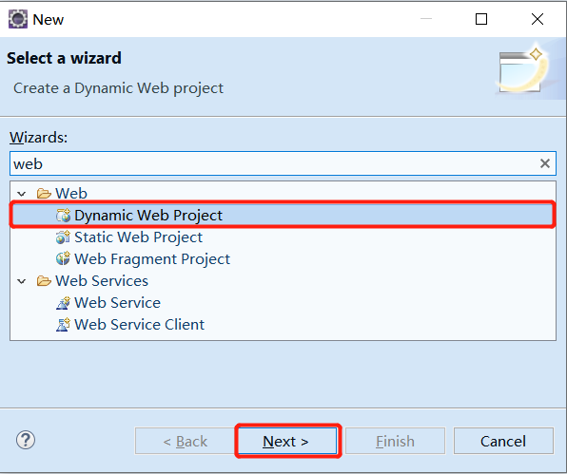Click the Web Service Client icon
Viewport: 567px width, 474px height.
(x=64, y=325)
